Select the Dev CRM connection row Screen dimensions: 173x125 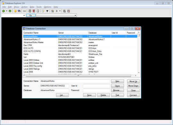pyautogui.click(x=80, y=45)
